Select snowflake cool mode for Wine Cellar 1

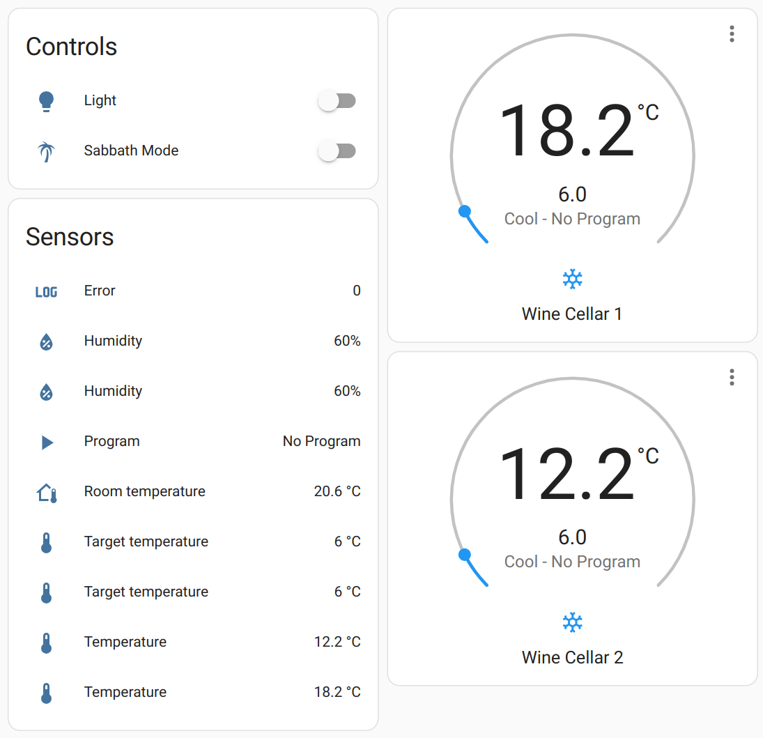click(572, 279)
